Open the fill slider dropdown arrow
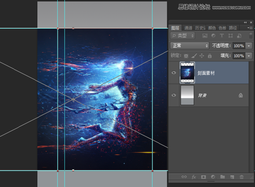Screen dimensions: 255x187 tap(249, 56)
